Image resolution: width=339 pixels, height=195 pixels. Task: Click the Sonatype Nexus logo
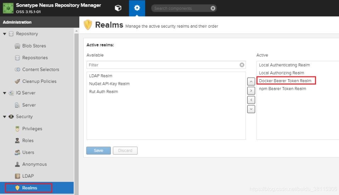click(x=8, y=8)
